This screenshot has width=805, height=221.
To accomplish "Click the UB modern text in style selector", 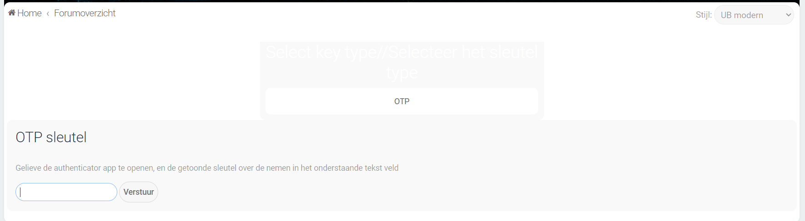I will [742, 15].
